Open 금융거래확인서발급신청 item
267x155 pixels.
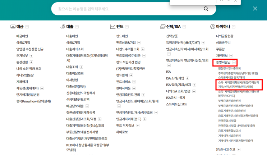click(x=232, y=111)
